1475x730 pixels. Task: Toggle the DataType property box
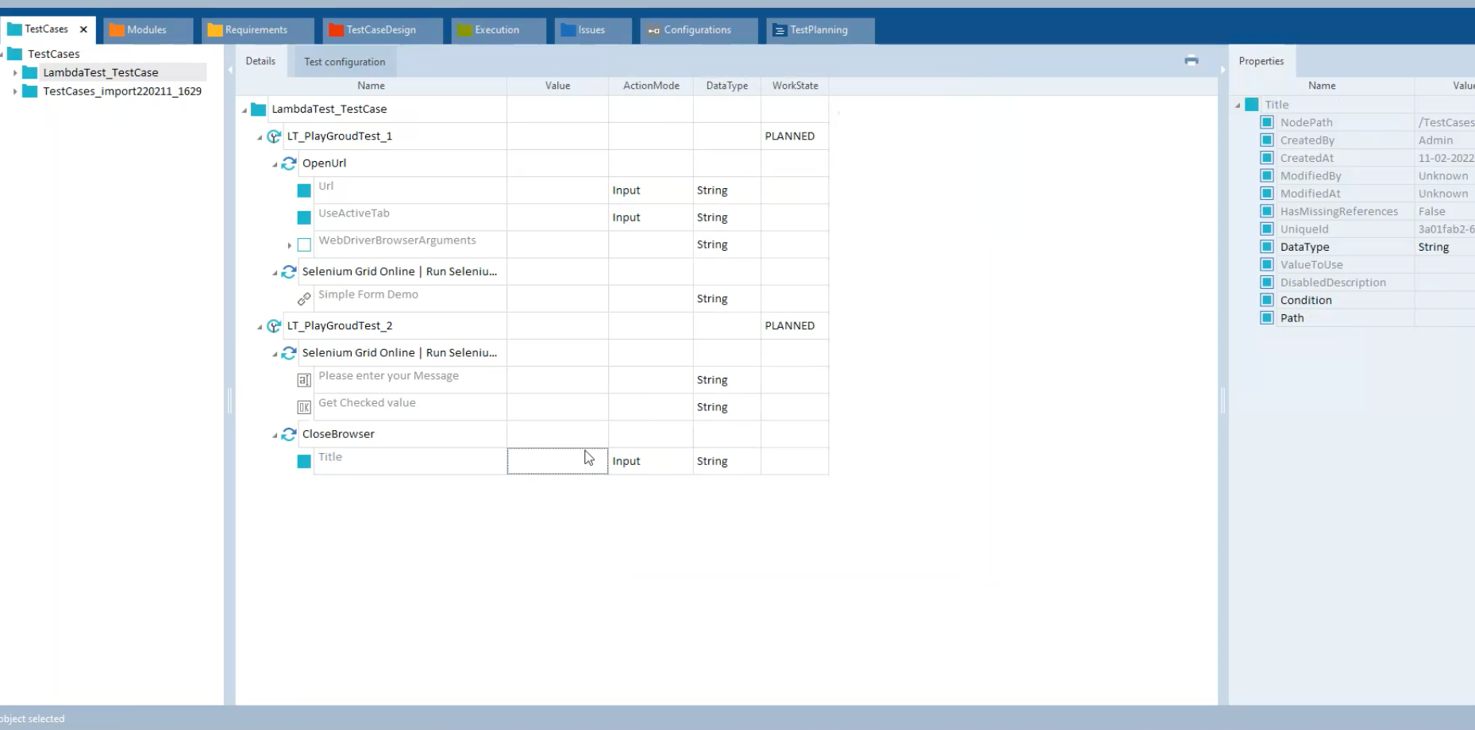point(1267,247)
